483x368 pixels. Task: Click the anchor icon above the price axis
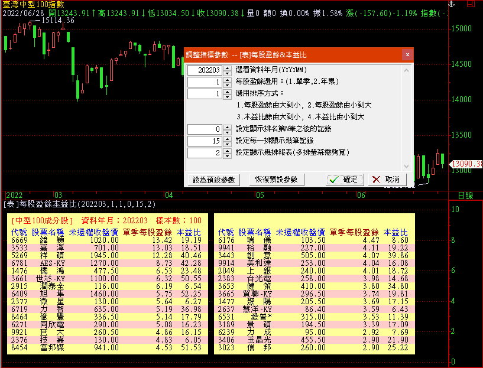click(x=451, y=4)
